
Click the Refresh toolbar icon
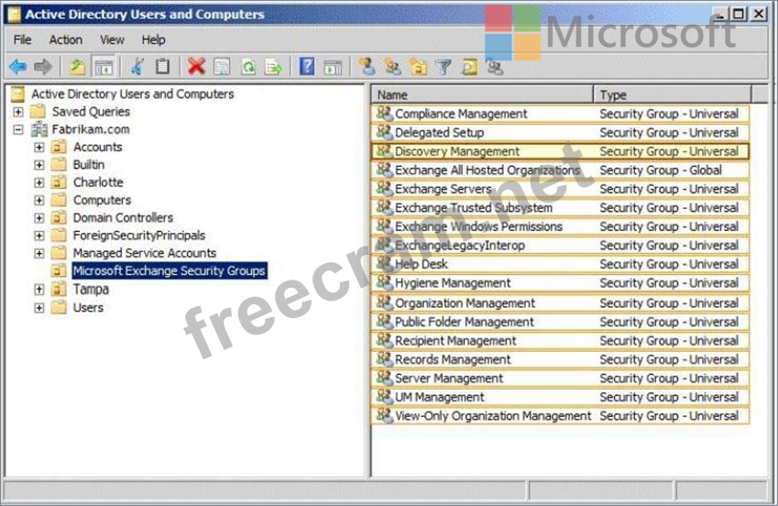(x=247, y=67)
